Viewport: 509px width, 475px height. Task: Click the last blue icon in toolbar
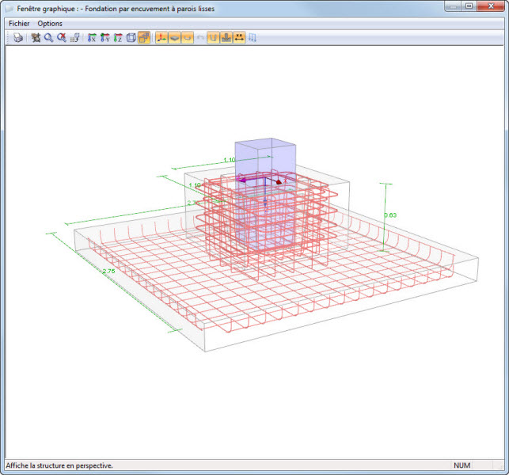click(253, 38)
